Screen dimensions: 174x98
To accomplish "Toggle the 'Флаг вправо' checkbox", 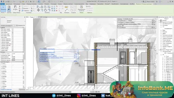I will (13, 32).
